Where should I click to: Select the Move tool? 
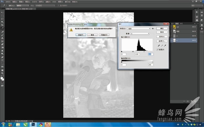[x=2, y=12]
